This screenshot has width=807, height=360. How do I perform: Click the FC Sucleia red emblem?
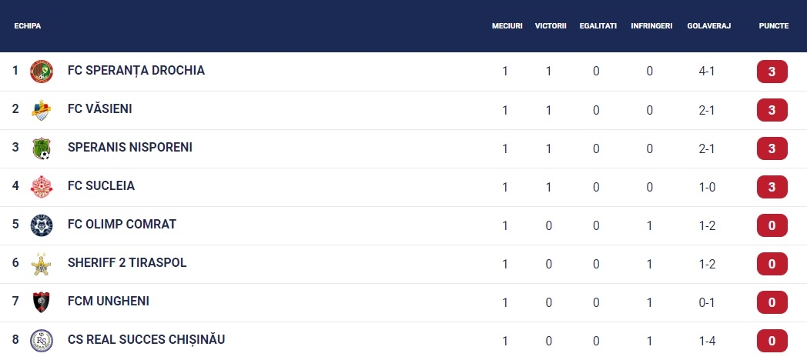tap(41, 187)
